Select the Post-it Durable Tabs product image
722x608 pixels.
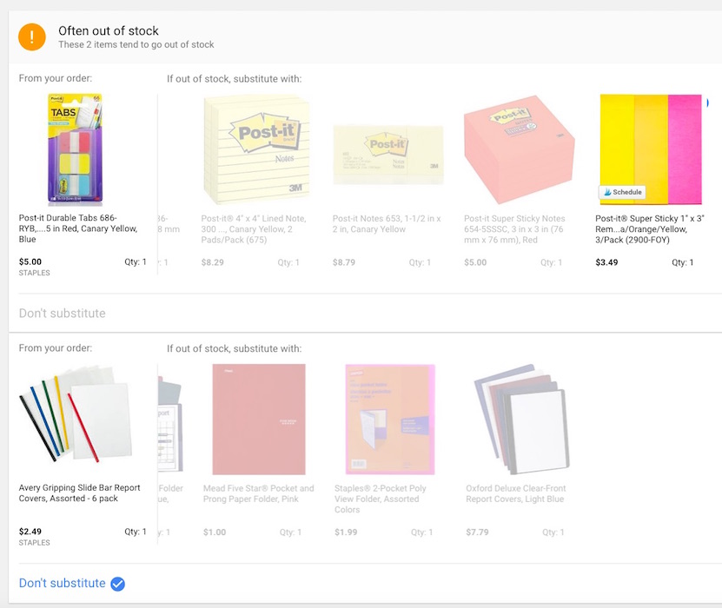coord(75,149)
